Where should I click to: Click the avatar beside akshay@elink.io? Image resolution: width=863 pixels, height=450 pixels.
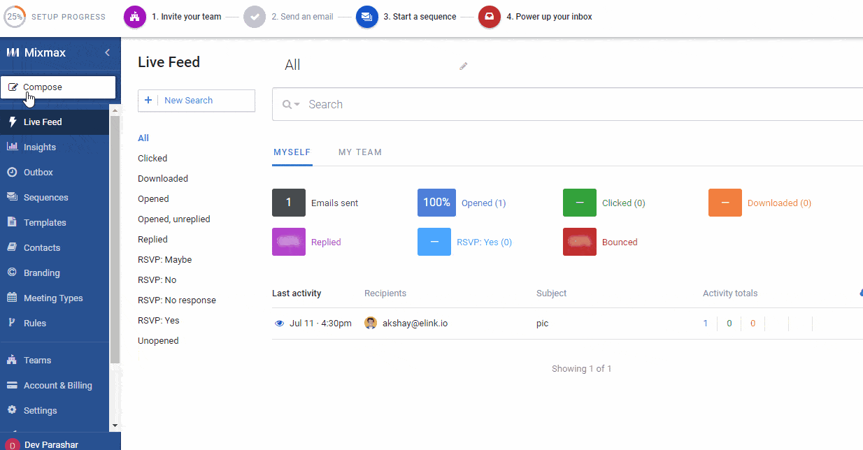pos(371,324)
